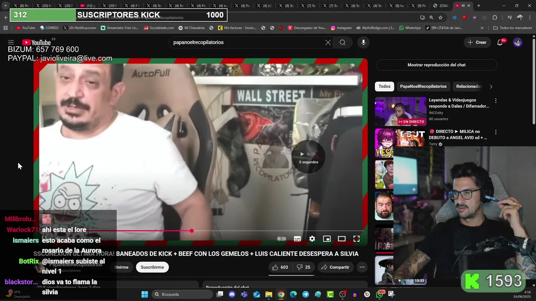The image size is (536, 301).
Task: Open options for DIRECTO MILICA video
Action: point(496,132)
